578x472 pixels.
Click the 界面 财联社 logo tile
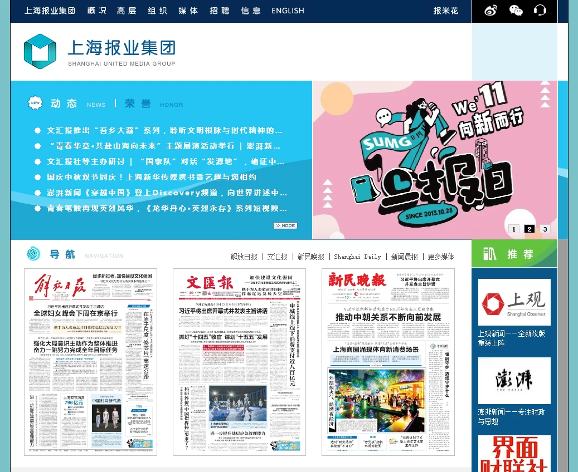(x=514, y=454)
